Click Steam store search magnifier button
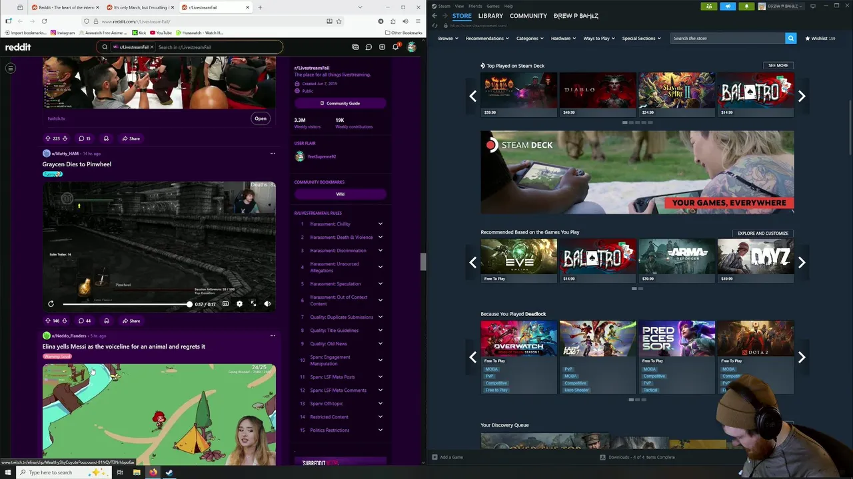 pyautogui.click(x=791, y=39)
